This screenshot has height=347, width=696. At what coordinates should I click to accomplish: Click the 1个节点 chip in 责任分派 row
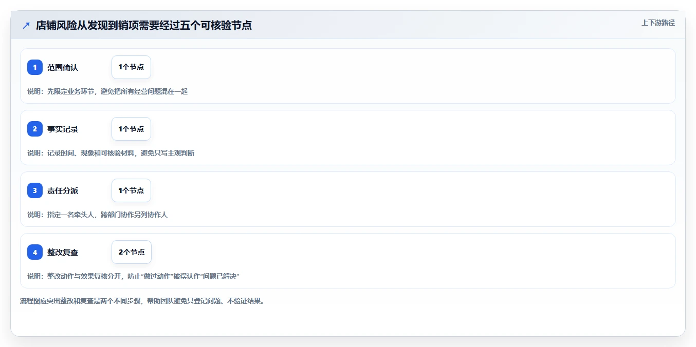click(131, 190)
